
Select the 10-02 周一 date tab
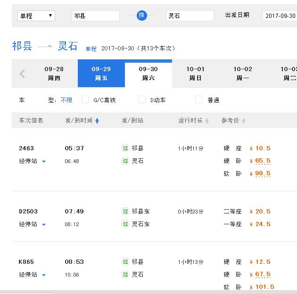coord(243,73)
